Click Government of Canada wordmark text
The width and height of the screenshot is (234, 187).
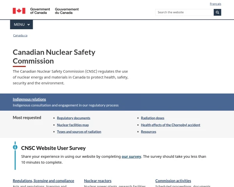click(40, 11)
